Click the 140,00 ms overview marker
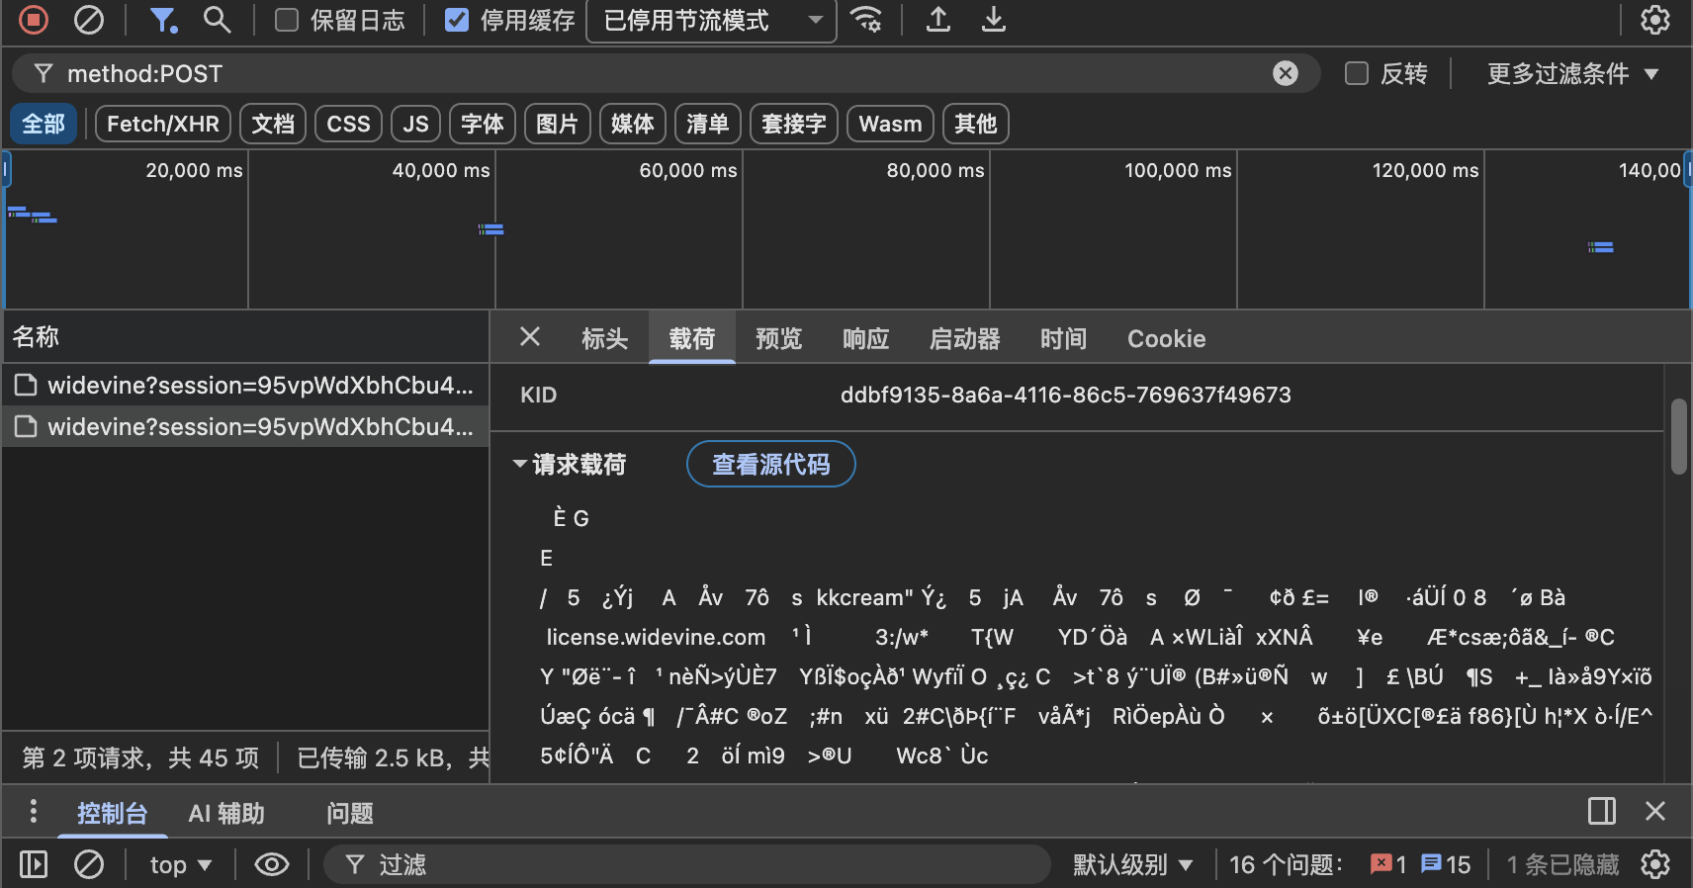This screenshot has width=1693, height=888. (1649, 170)
